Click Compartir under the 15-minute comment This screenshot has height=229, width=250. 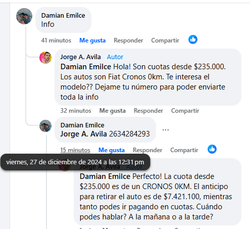coord(184,150)
